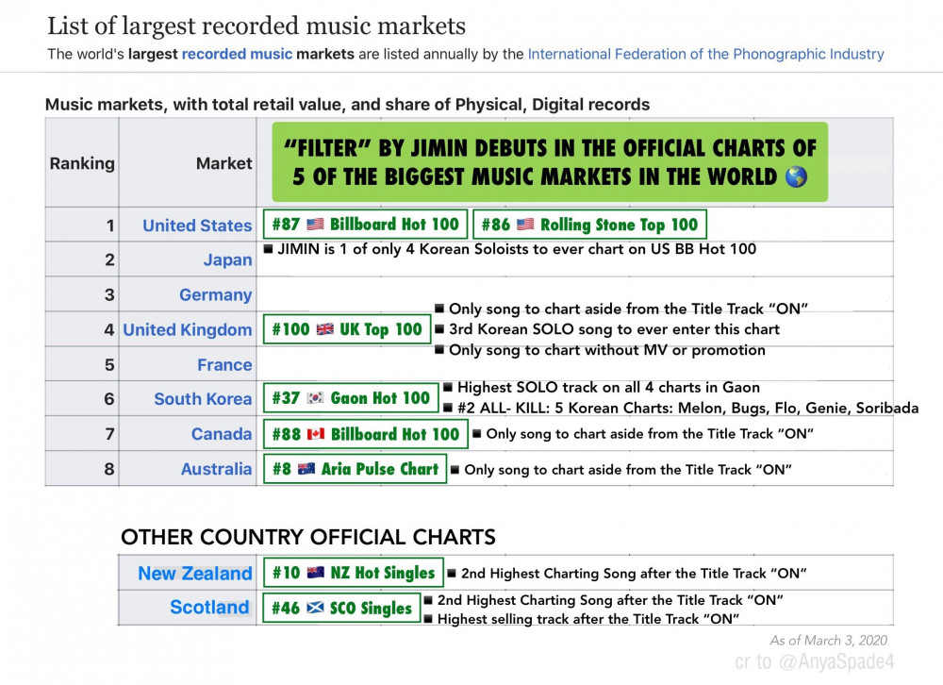The width and height of the screenshot is (943, 685).
Task: Click the 'As of March 3, 2020' date
Action: (x=829, y=640)
